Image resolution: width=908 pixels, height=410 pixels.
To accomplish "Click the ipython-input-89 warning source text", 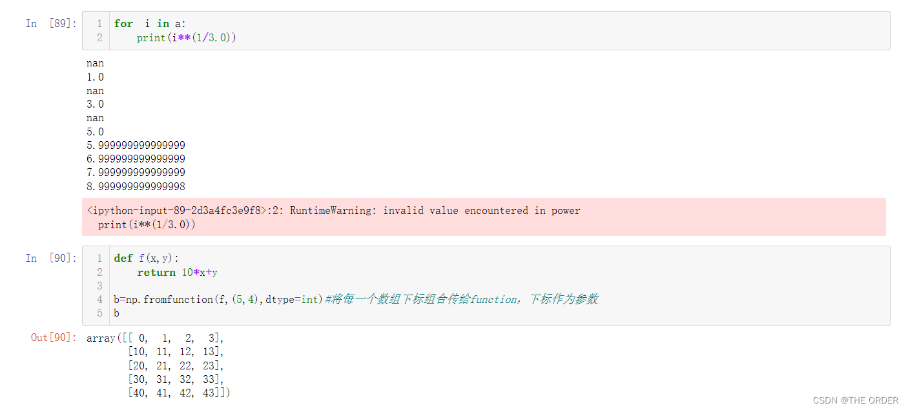I will coord(176,211).
